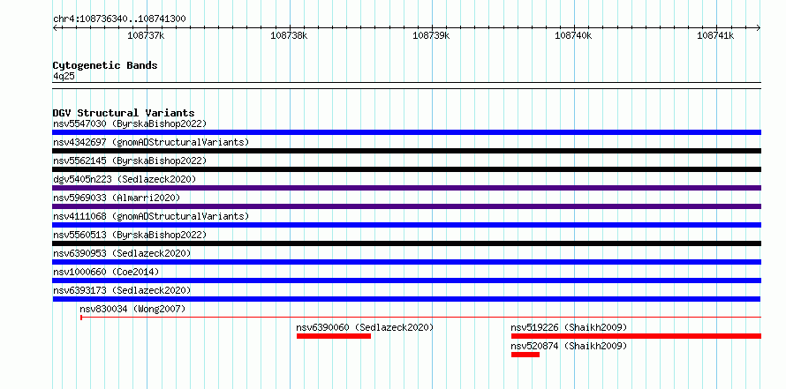The image size is (786, 389).
Task: Click the nsv6390060 (Sedlazeck2020) label
Action: pos(365,327)
